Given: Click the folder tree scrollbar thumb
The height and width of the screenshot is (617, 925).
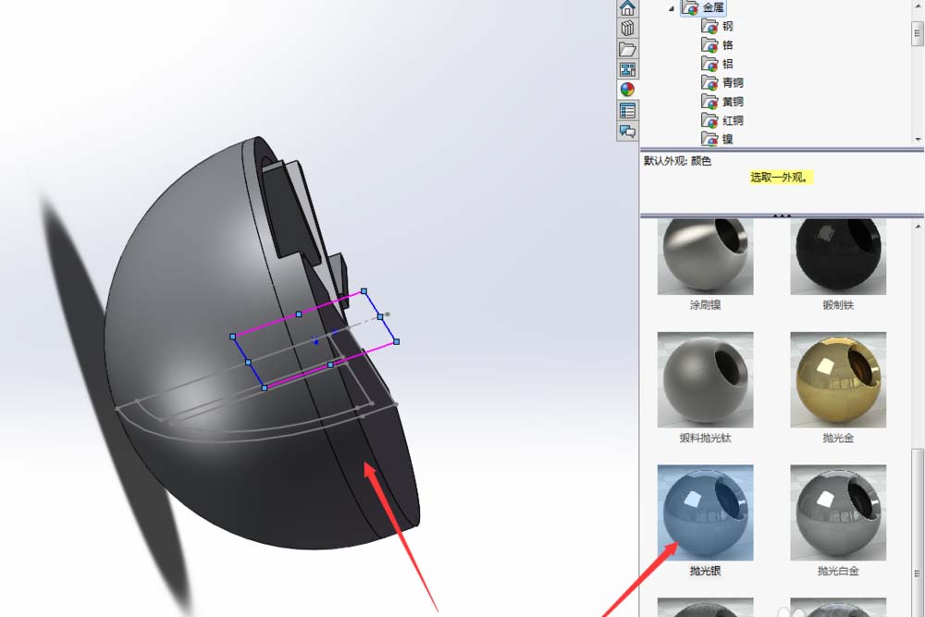Looking at the screenshot, I should tap(918, 32).
